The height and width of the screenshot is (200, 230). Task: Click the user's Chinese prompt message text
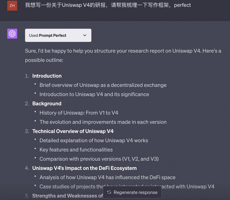108,5
